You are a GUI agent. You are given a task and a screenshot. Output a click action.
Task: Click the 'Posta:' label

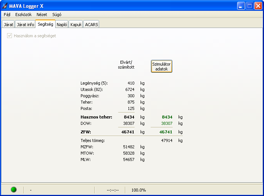pos(87,108)
